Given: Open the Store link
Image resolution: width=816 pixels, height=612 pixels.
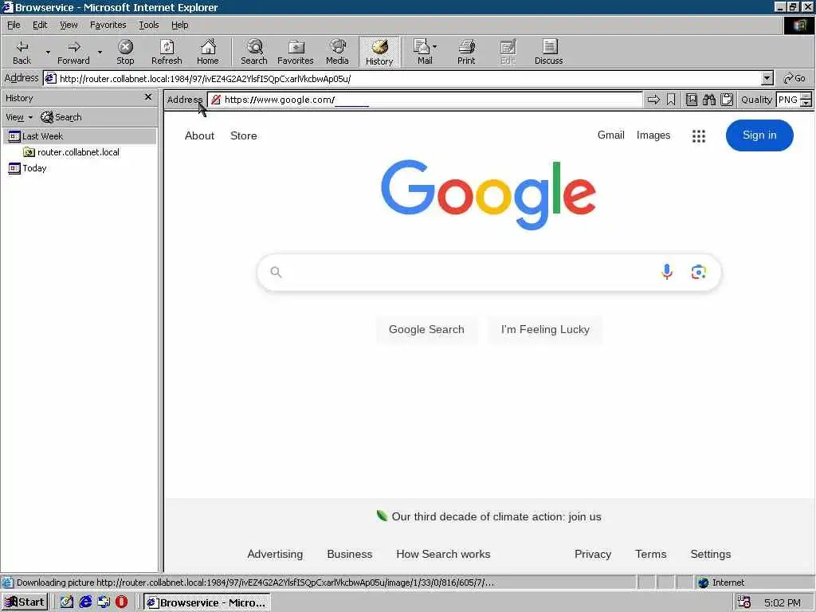Looking at the screenshot, I should pyautogui.click(x=244, y=135).
